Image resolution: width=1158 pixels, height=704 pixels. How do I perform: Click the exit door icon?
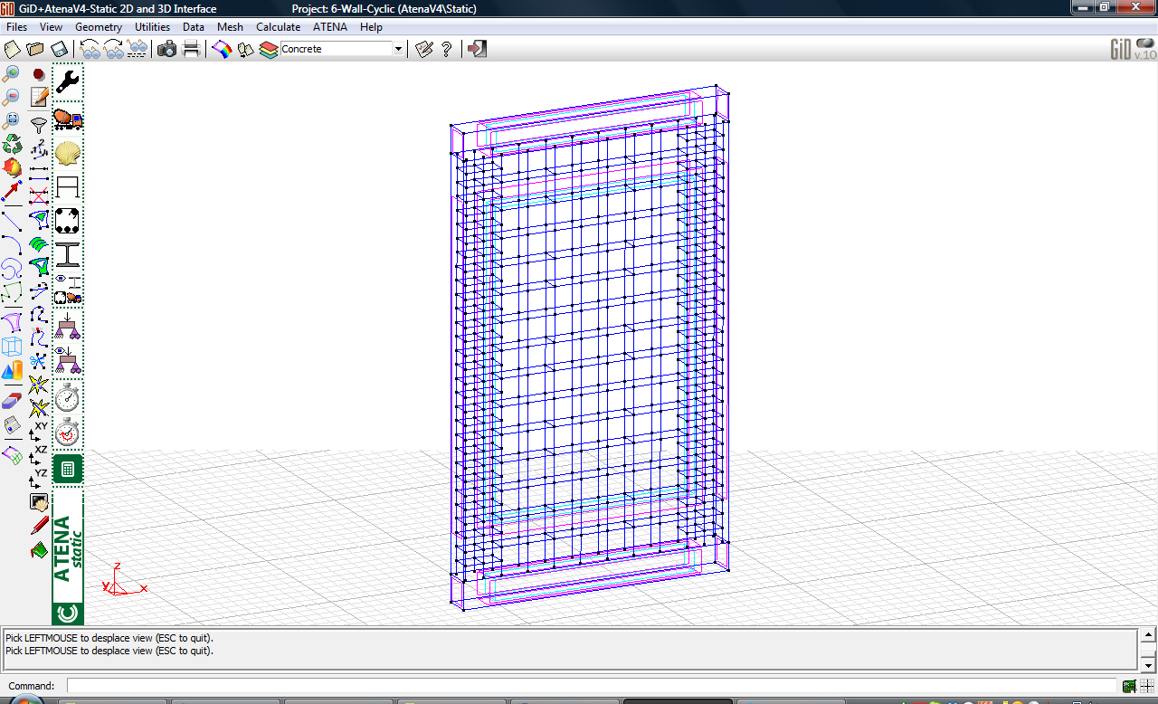478,49
